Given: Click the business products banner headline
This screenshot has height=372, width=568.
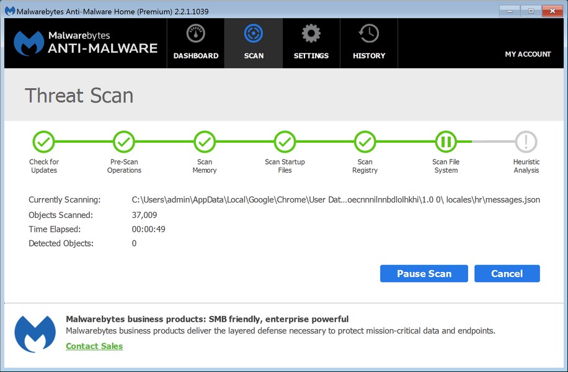Looking at the screenshot, I should click(x=207, y=319).
